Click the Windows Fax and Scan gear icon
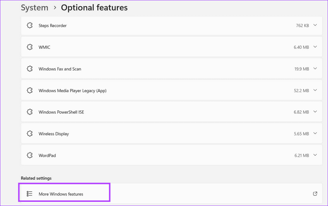Viewport: 328px width, 206px height. pyautogui.click(x=30, y=68)
